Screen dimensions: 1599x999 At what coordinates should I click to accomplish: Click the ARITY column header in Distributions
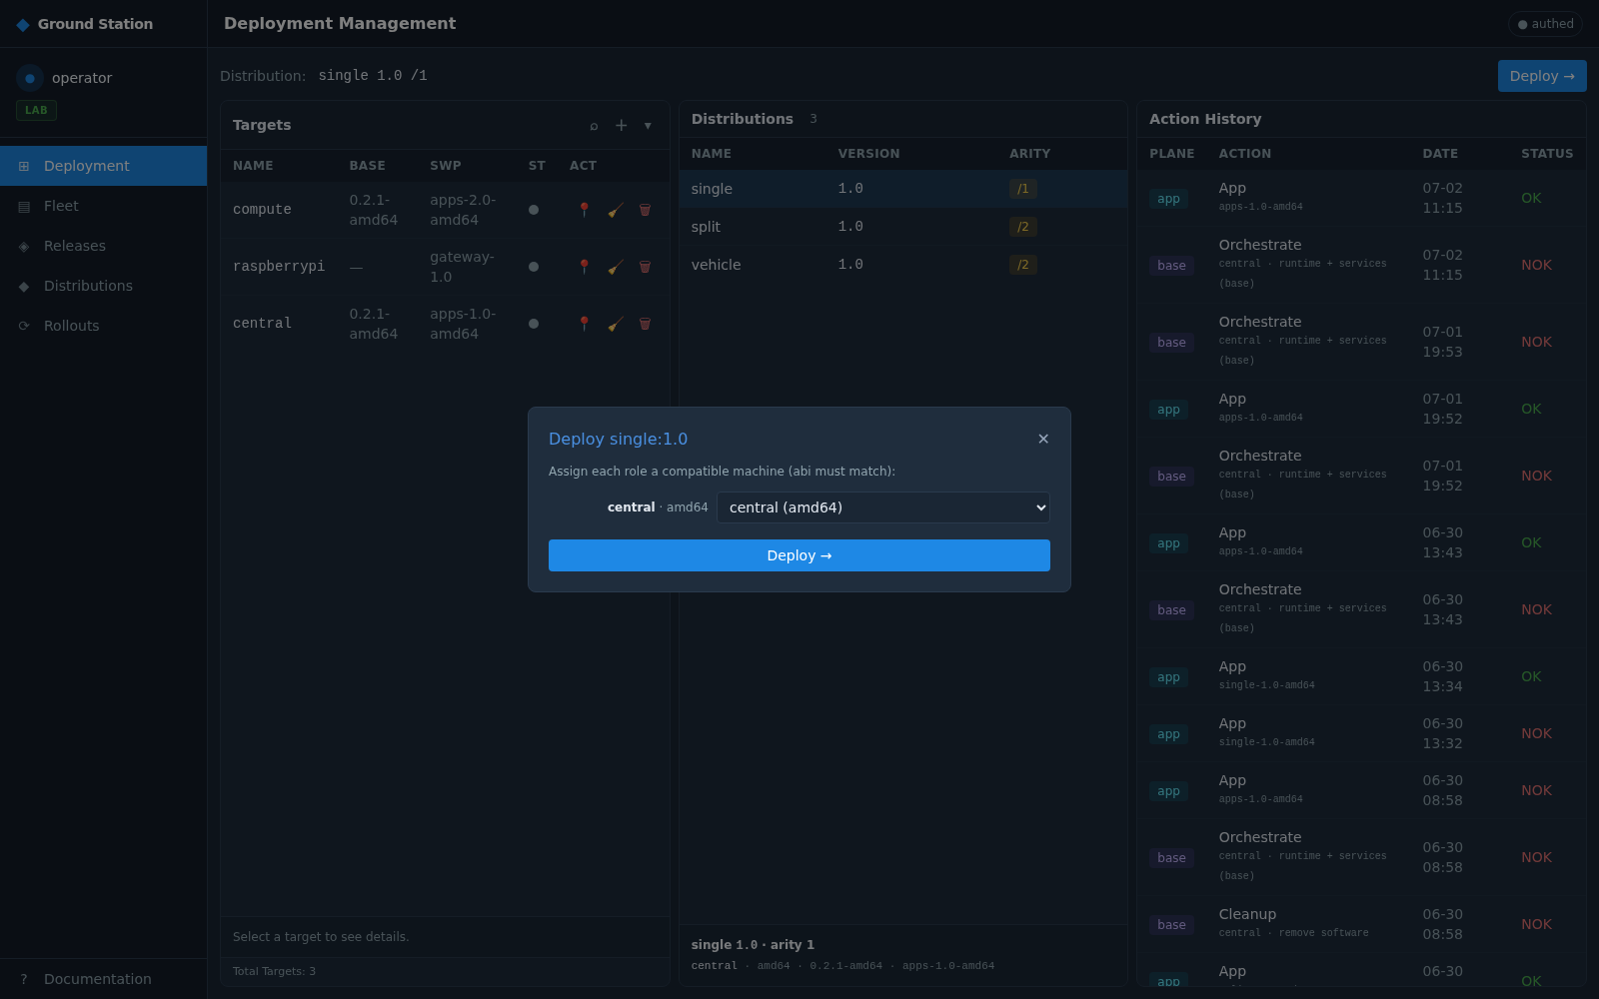coord(1029,154)
